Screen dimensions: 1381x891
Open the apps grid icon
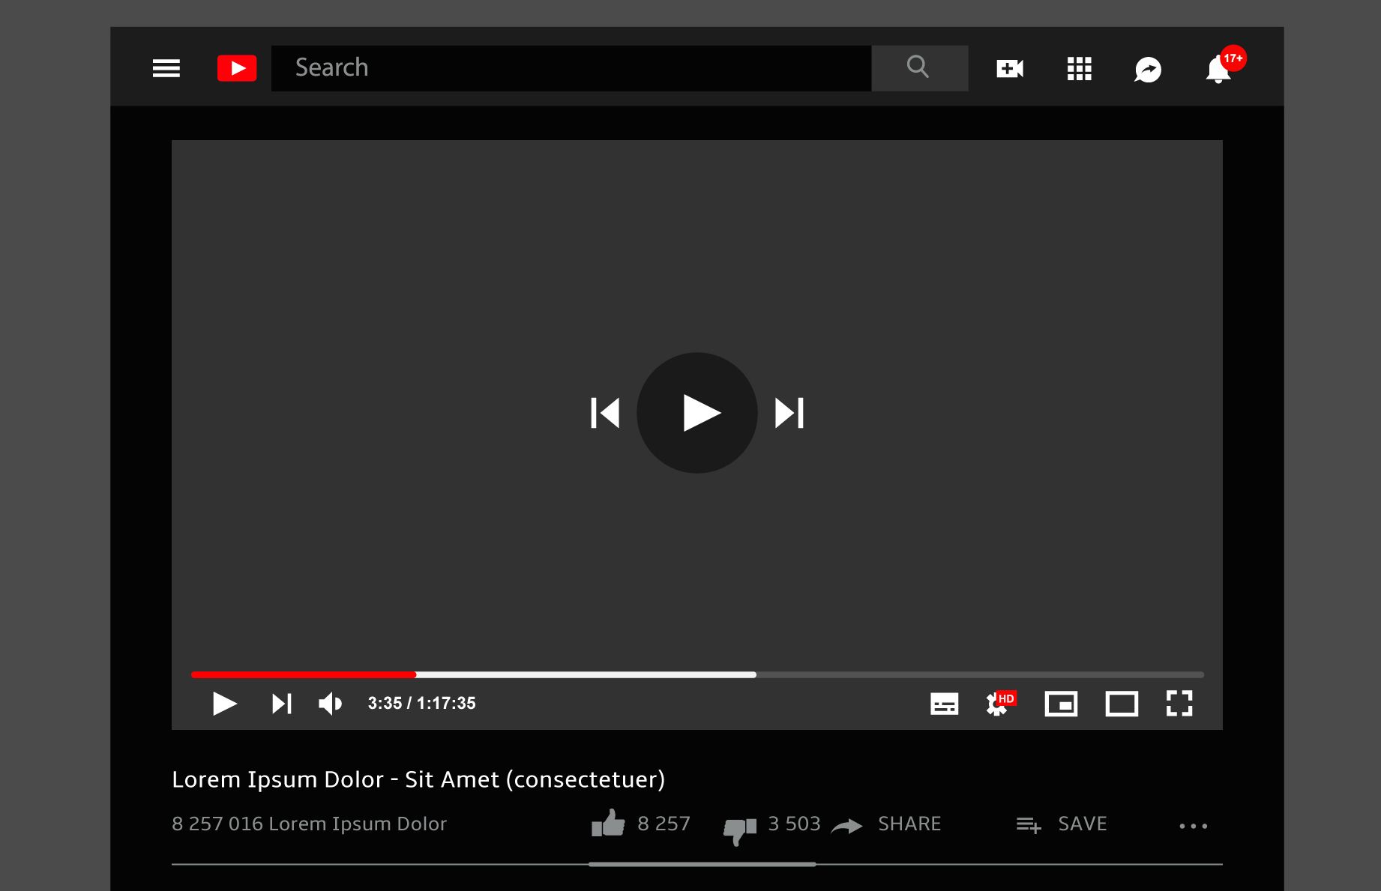click(1079, 69)
